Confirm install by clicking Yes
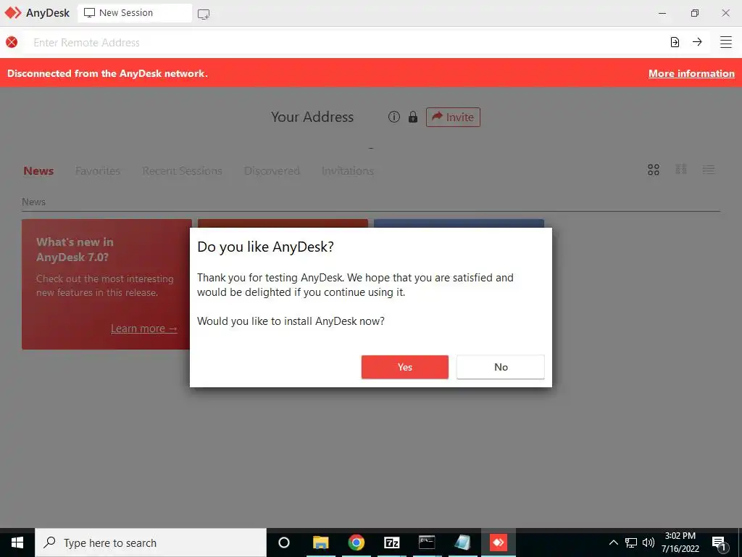Screen dimensions: 742x557 coord(404,367)
